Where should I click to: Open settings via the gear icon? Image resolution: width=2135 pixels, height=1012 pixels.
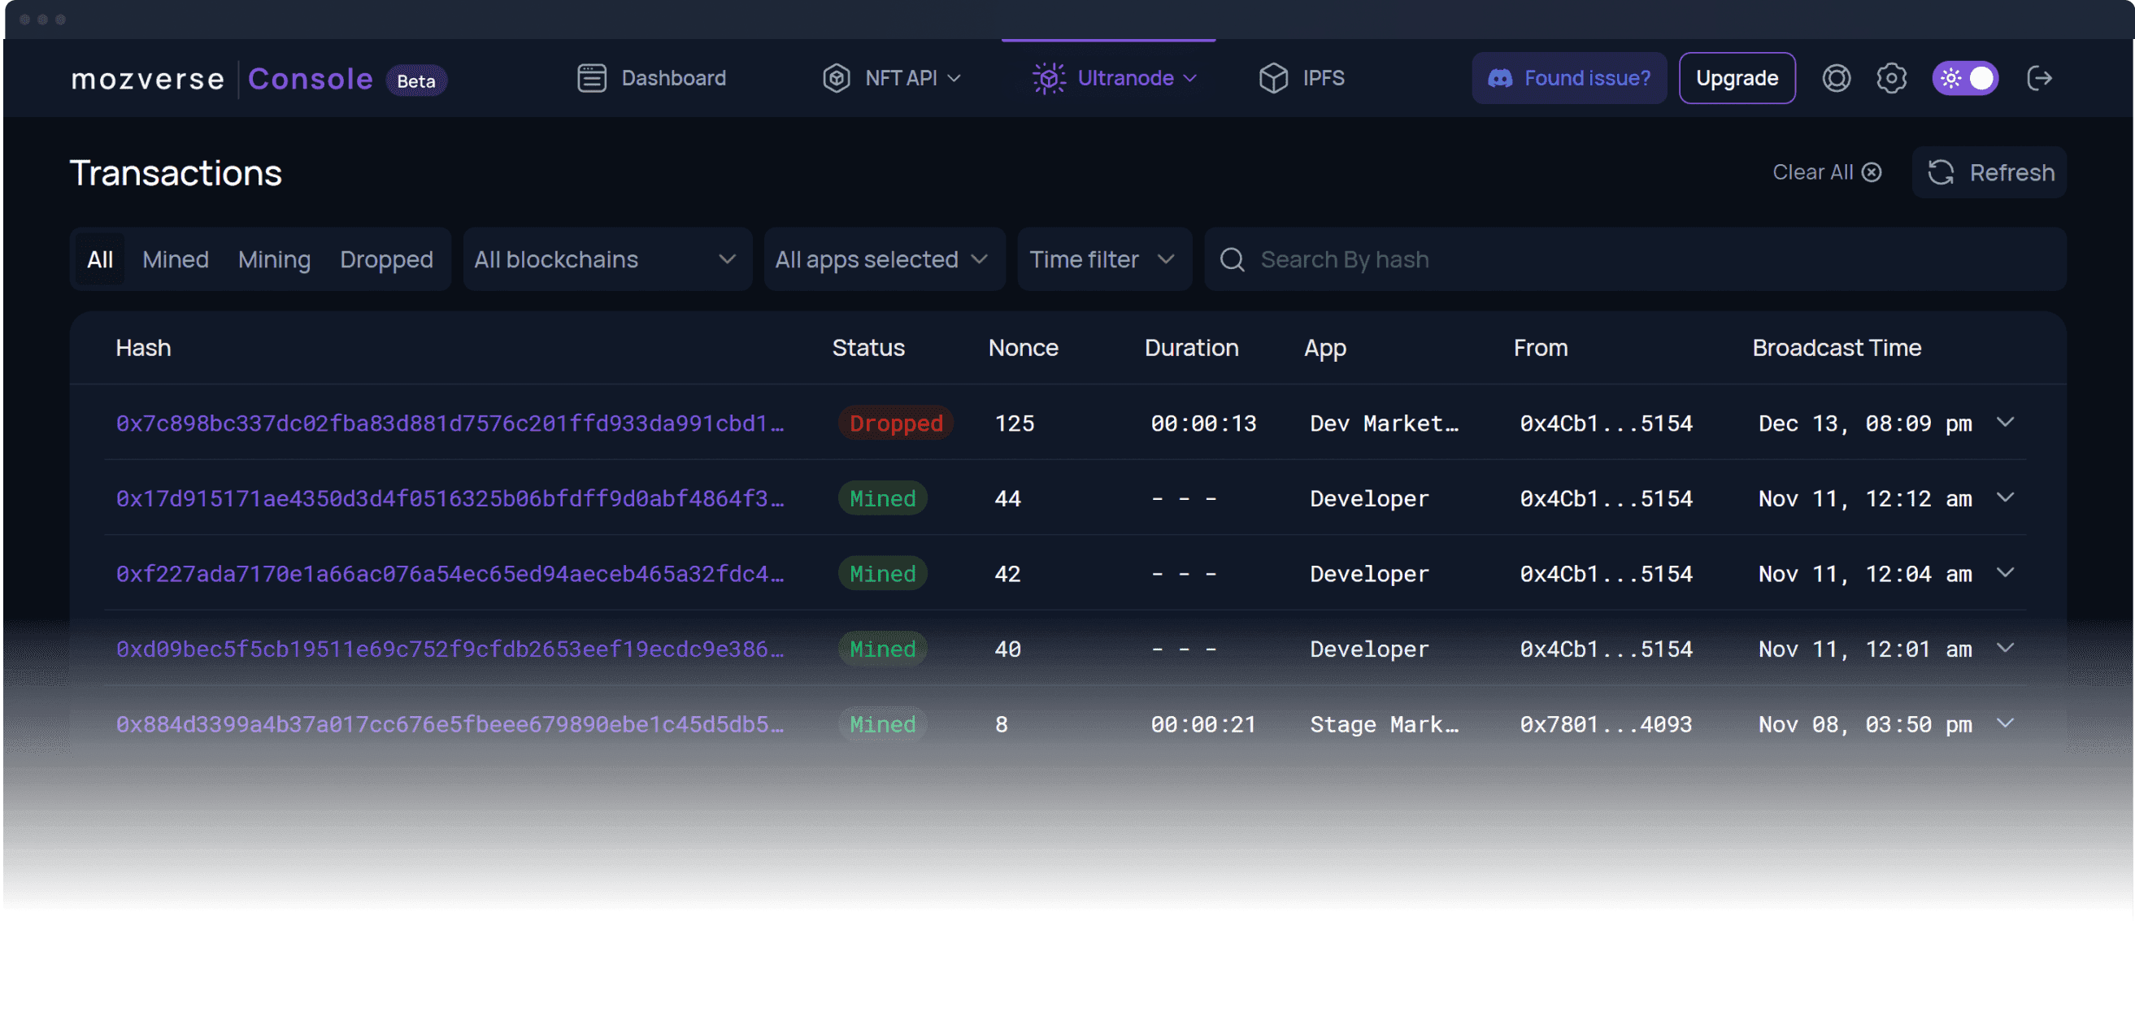click(1891, 79)
